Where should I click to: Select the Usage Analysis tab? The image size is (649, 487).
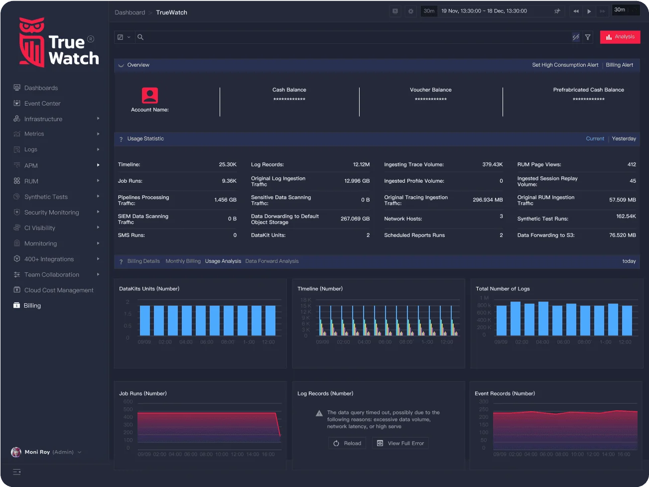tap(223, 261)
